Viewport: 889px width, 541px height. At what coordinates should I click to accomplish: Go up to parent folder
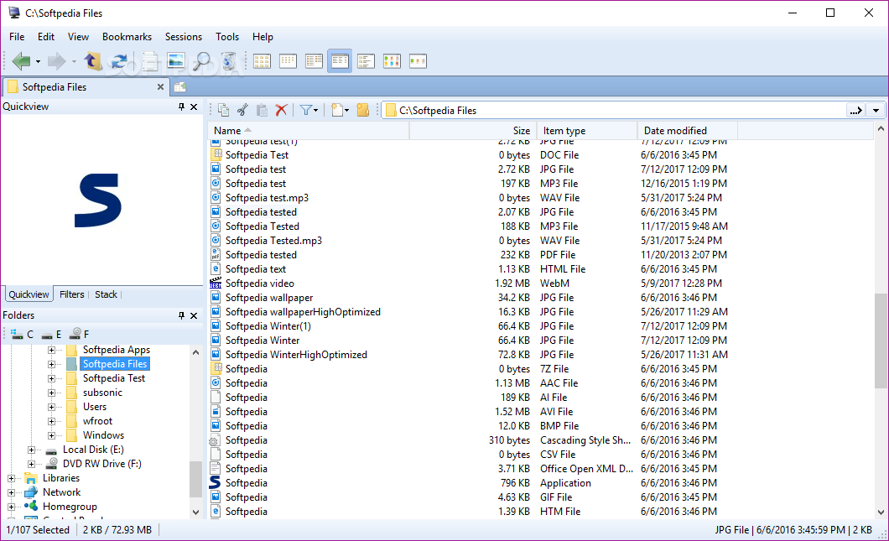[x=92, y=60]
